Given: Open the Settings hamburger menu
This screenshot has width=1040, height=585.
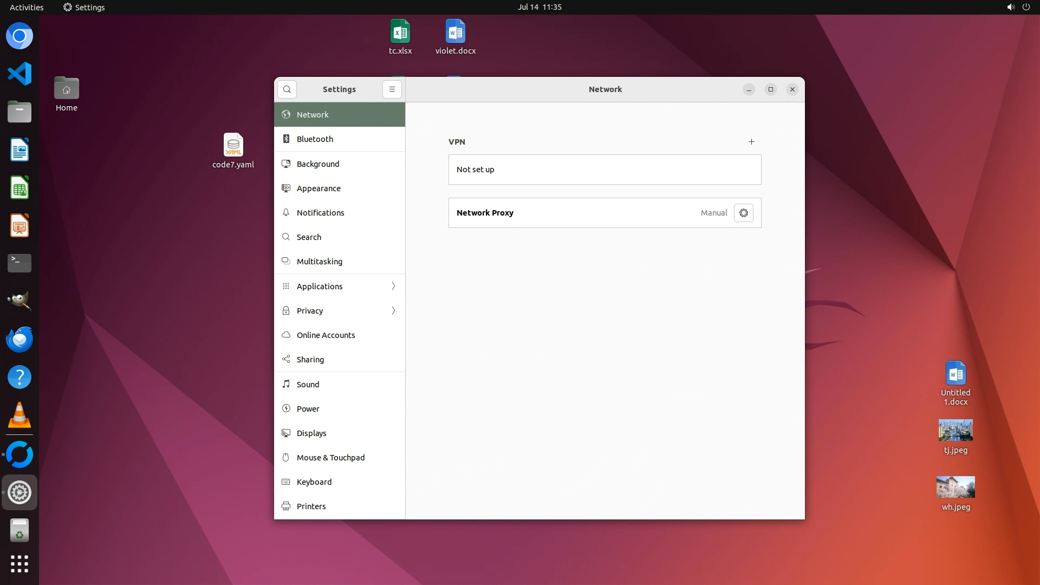Looking at the screenshot, I should (392, 89).
